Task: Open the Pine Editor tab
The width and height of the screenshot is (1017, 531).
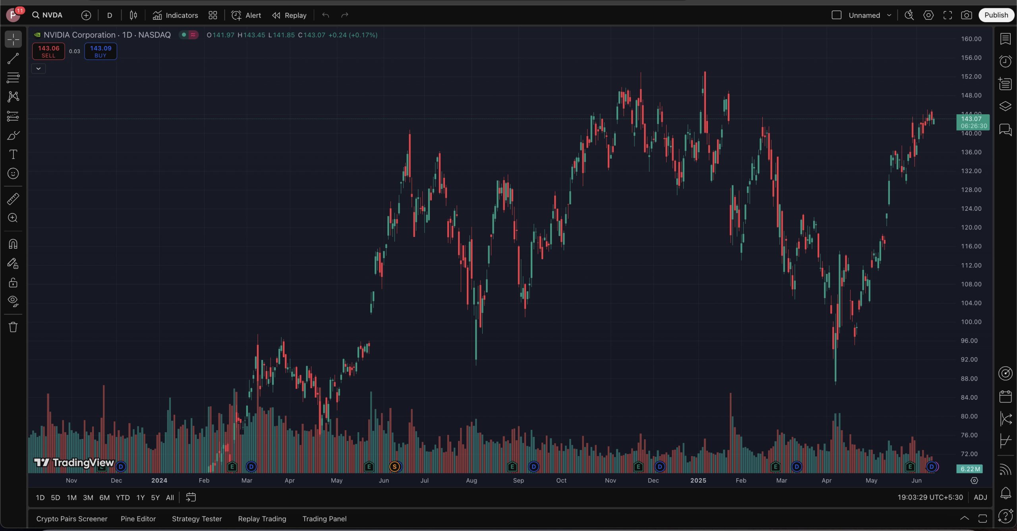Action: [138, 519]
